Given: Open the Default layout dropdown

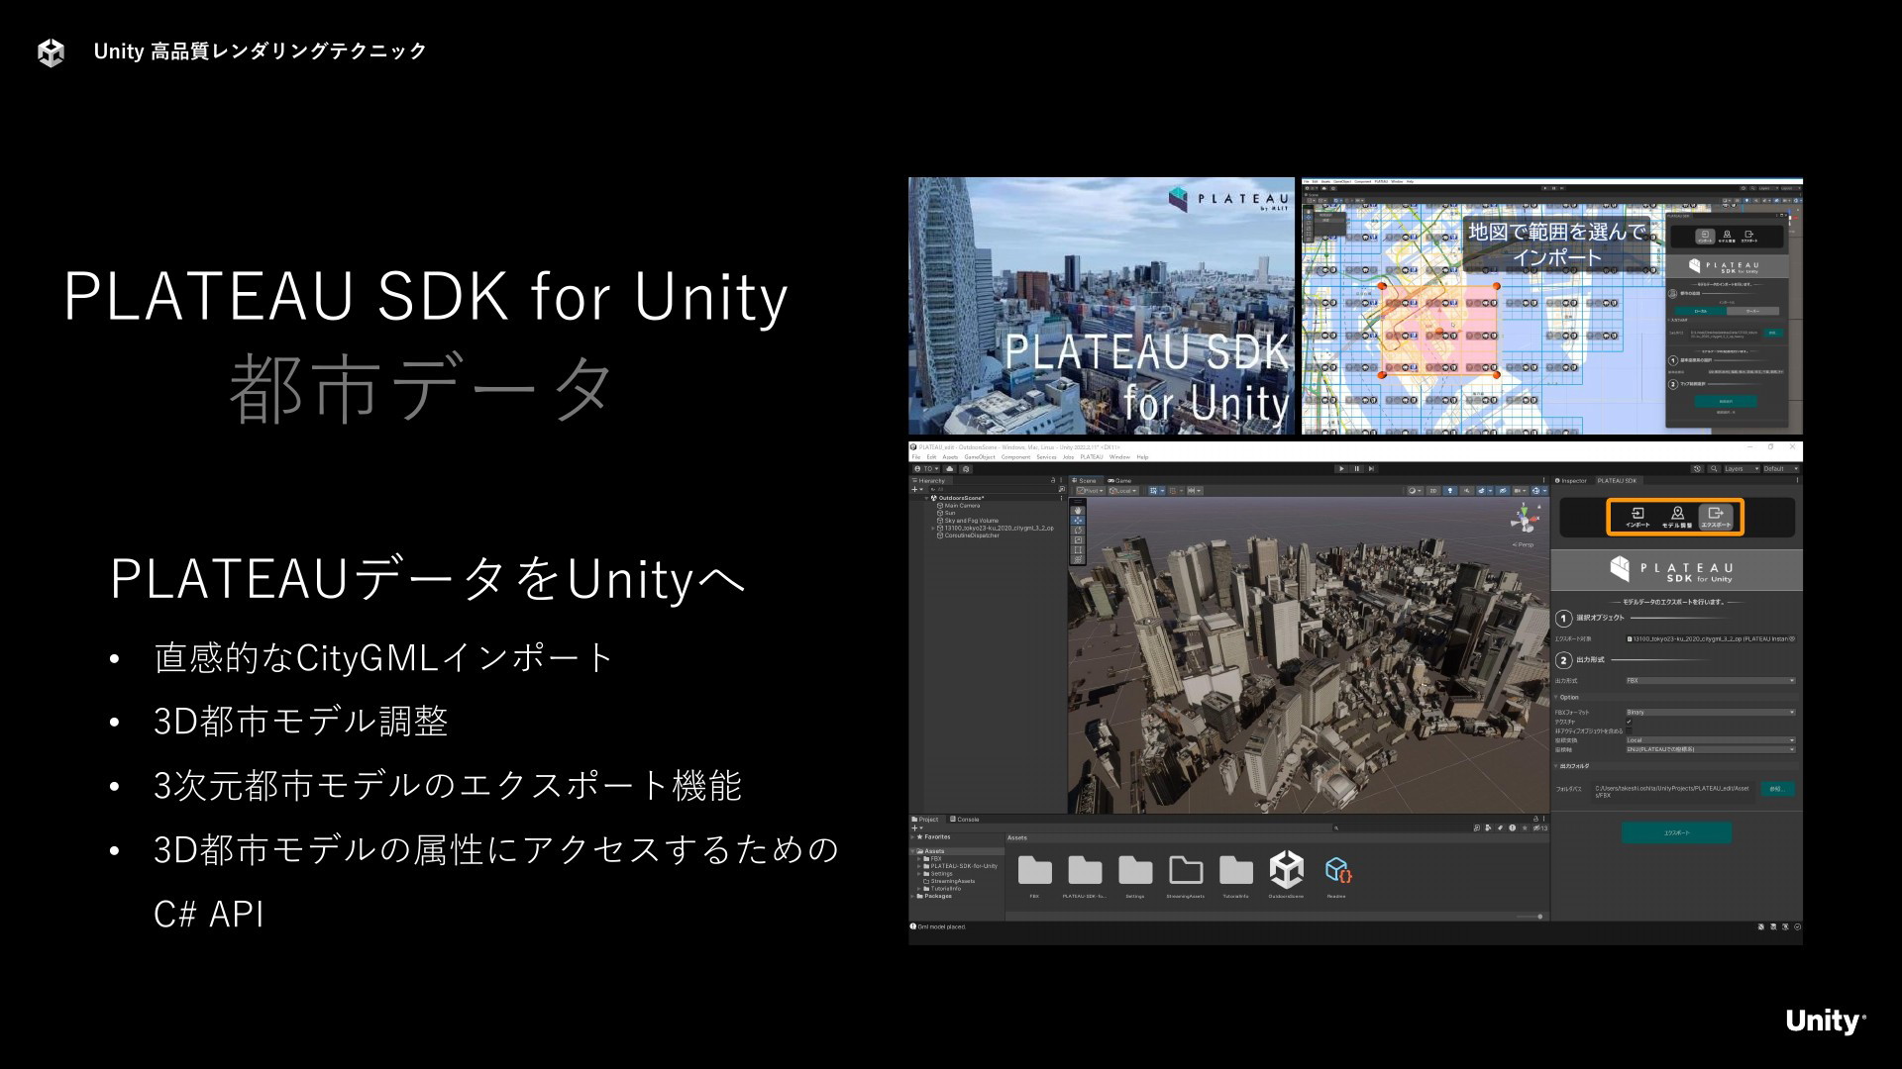Looking at the screenshot, I should [x=1781, y=469].
